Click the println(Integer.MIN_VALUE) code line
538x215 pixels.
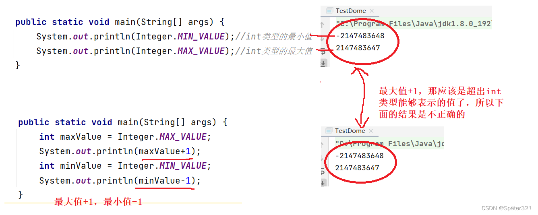coord(136,37)
